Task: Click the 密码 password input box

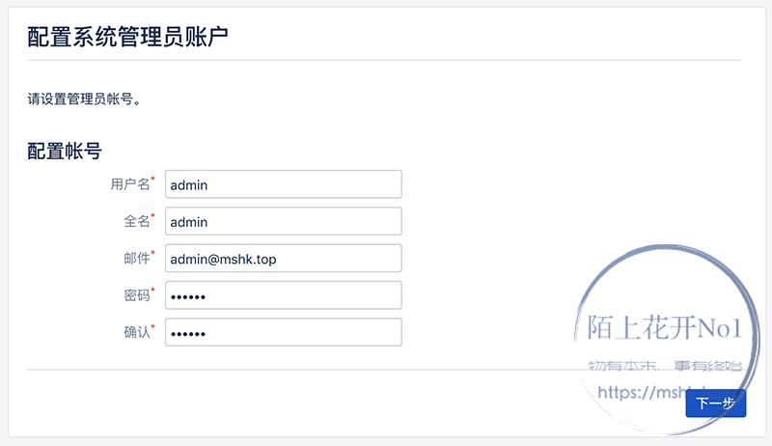Action: point(283,294)
